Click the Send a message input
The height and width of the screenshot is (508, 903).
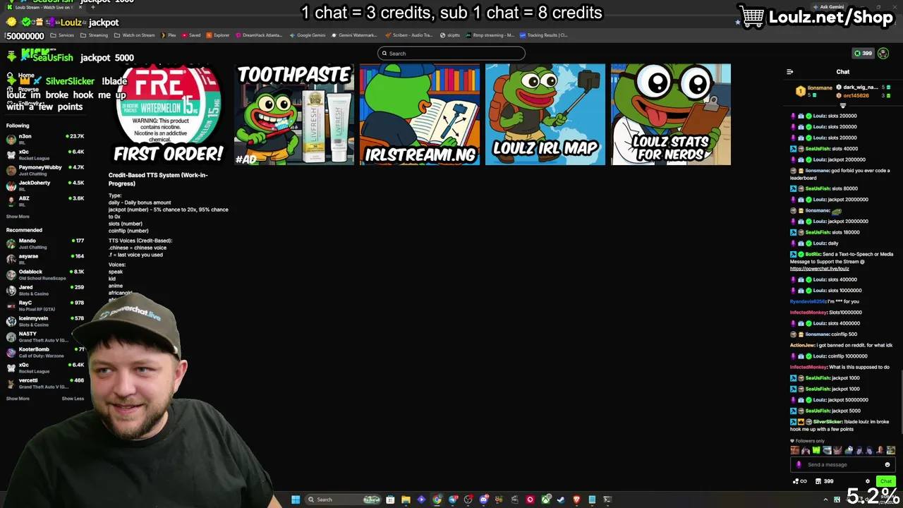pyautogui.click(x=842, y=464)
